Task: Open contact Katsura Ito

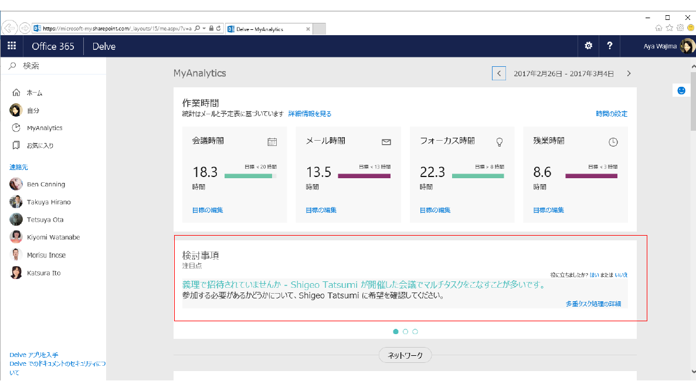Action: click(x=43, y=273)
